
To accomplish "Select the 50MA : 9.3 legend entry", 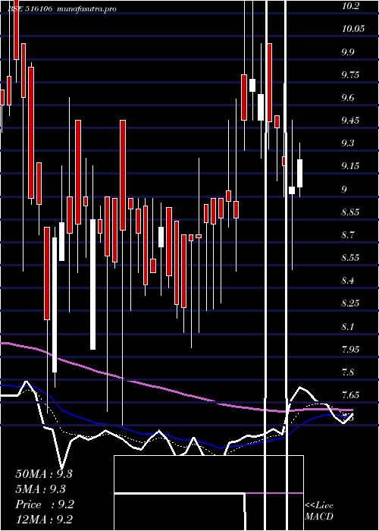I will pos(44,474).
